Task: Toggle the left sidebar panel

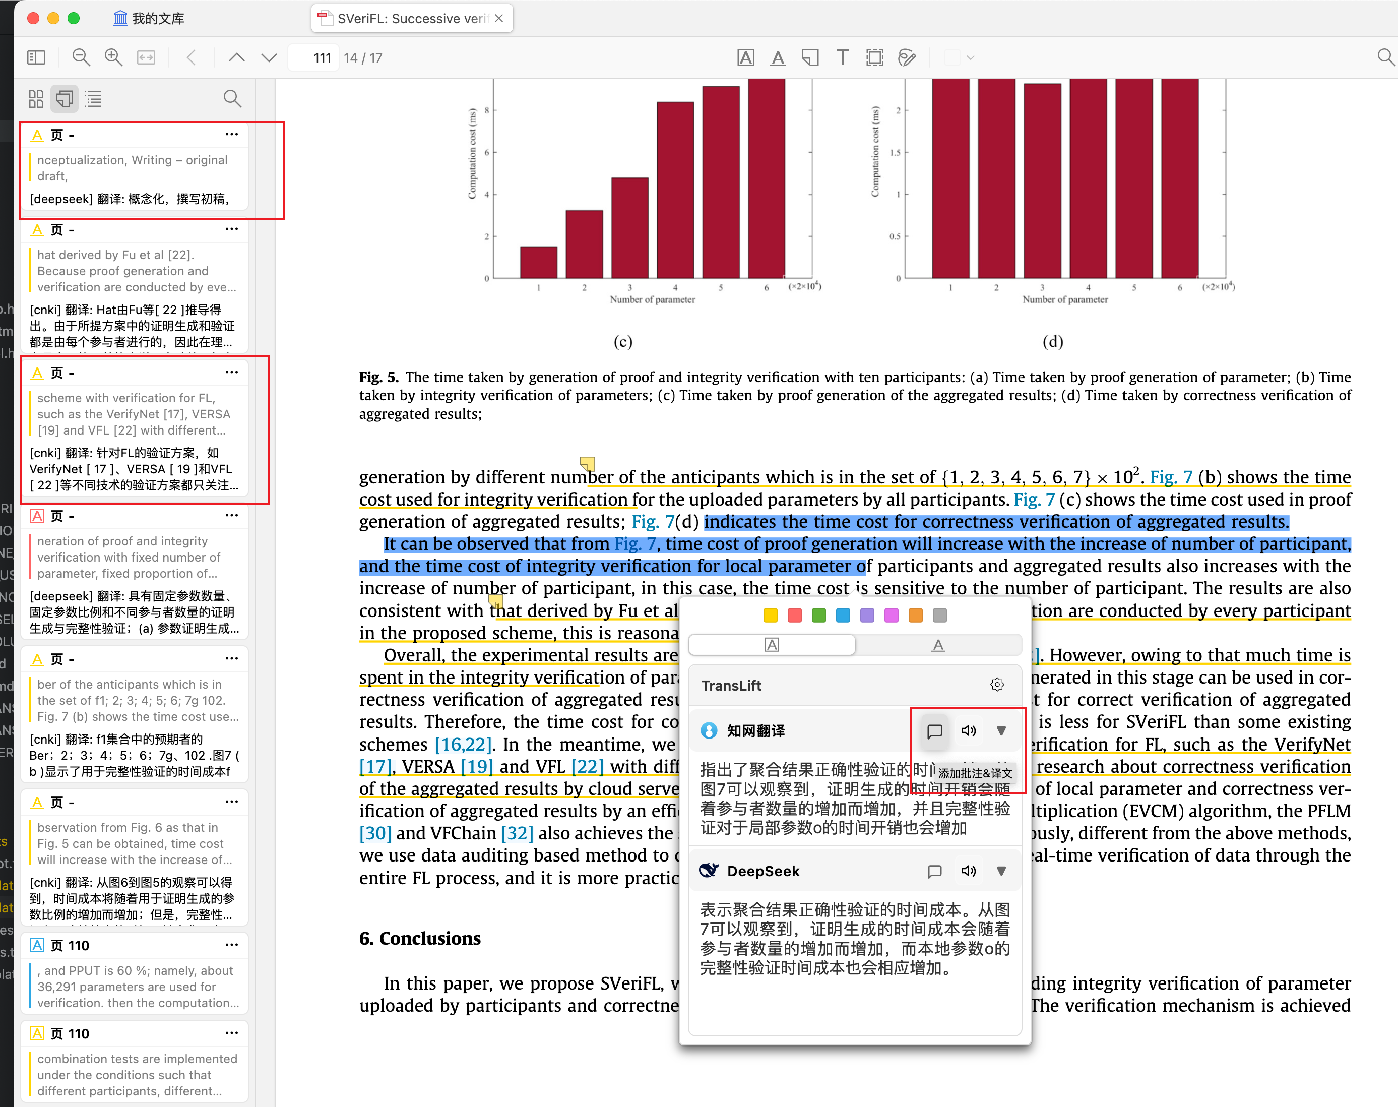Action: [x=36, y=57]
